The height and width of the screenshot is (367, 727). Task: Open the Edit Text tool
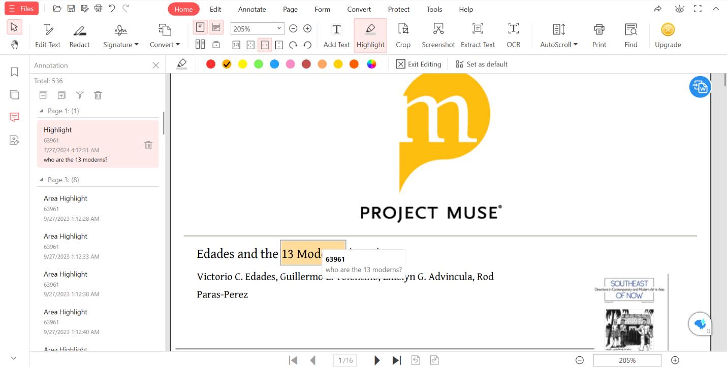point(48,36)
